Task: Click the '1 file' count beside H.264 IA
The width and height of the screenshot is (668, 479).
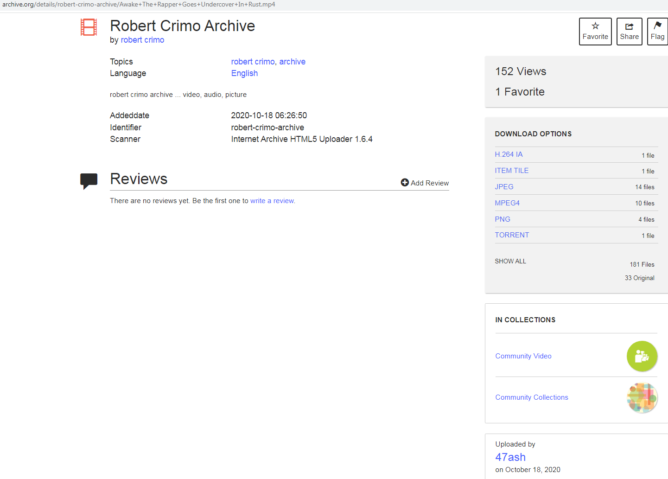Action: point(648,156)
